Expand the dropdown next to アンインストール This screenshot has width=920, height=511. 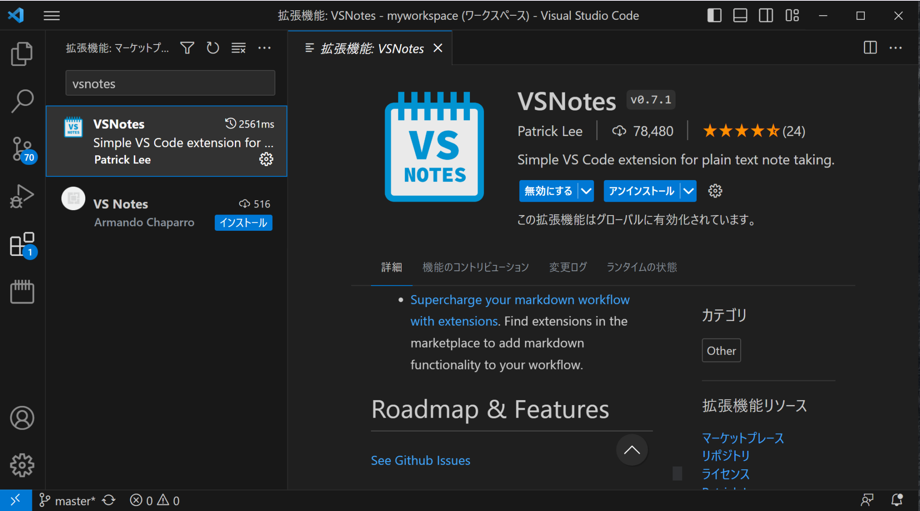click(x=688, y=191)
